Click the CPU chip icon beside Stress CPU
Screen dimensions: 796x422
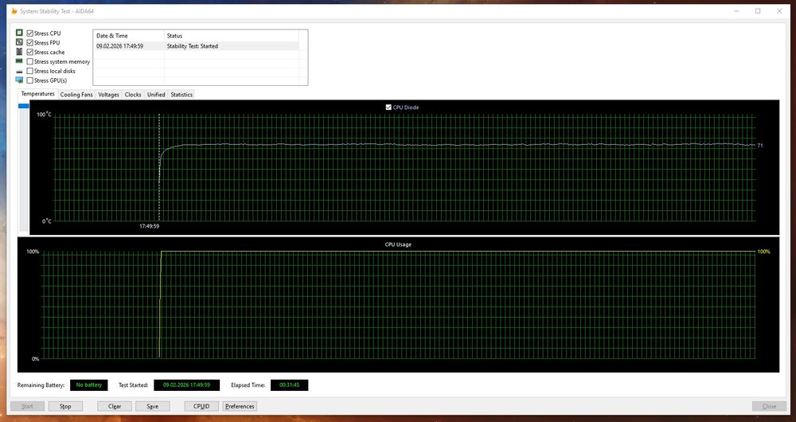19,33
